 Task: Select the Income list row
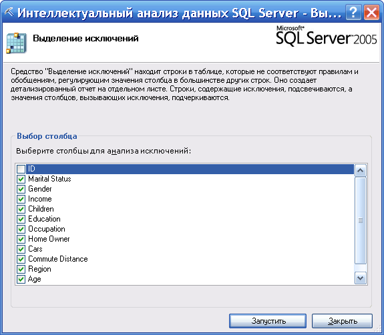(185, 199)
